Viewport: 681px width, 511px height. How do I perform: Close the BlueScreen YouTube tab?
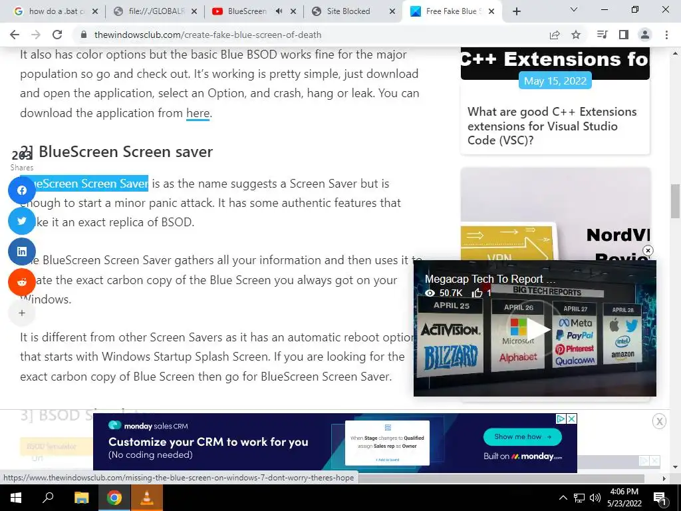[293, 11]
